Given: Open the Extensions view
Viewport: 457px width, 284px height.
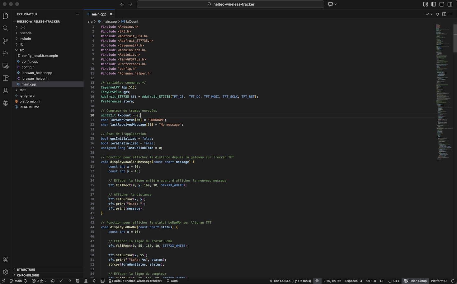Looking at the screenshot, I should [6, 78].
